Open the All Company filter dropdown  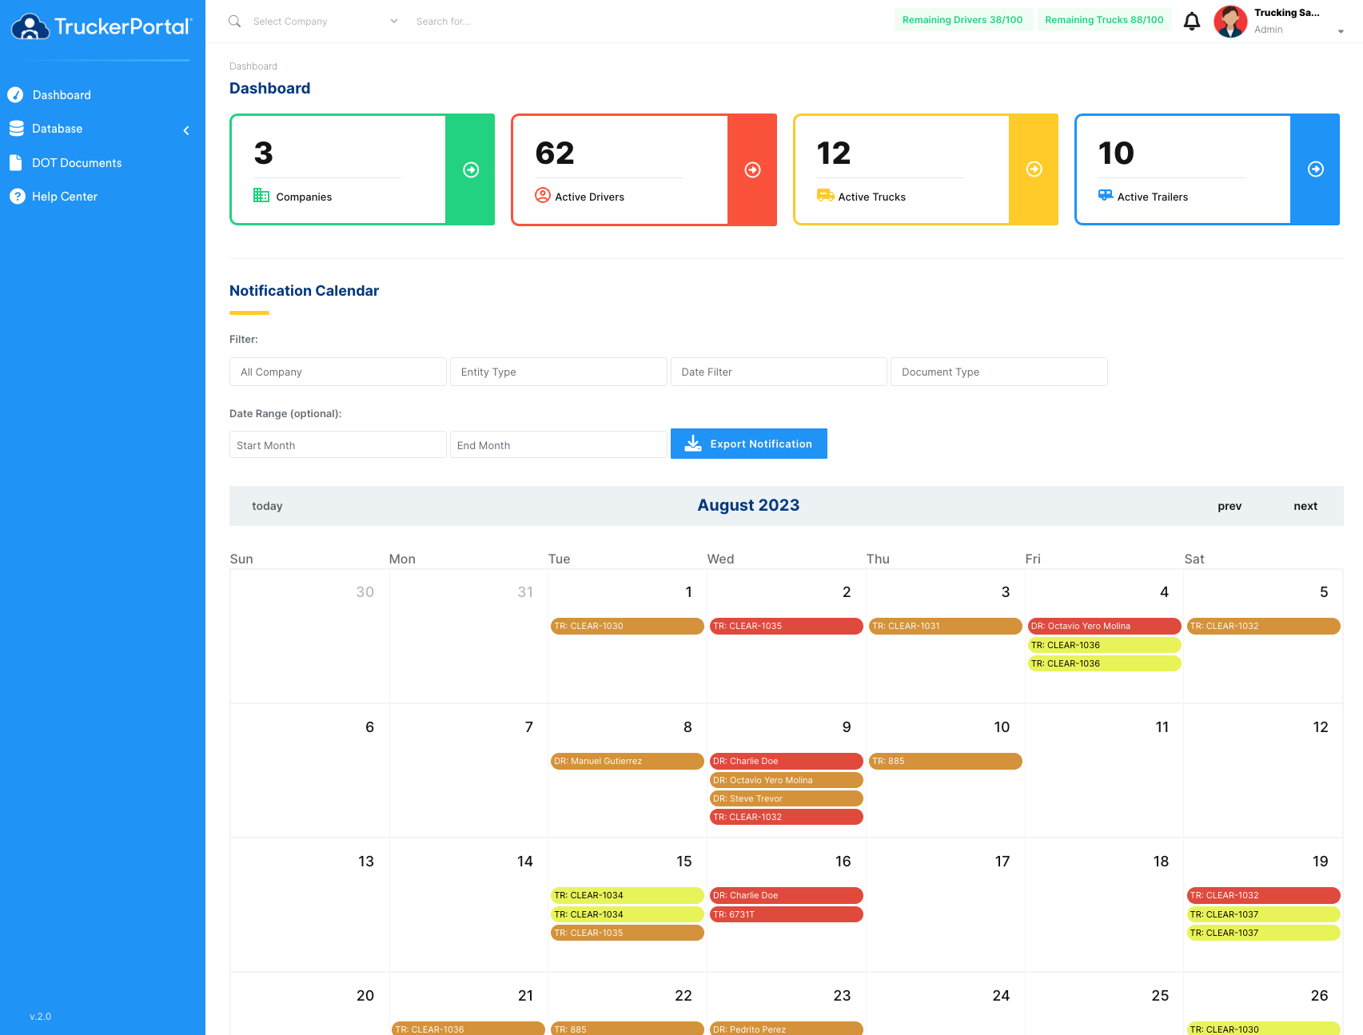coord(338,372)
